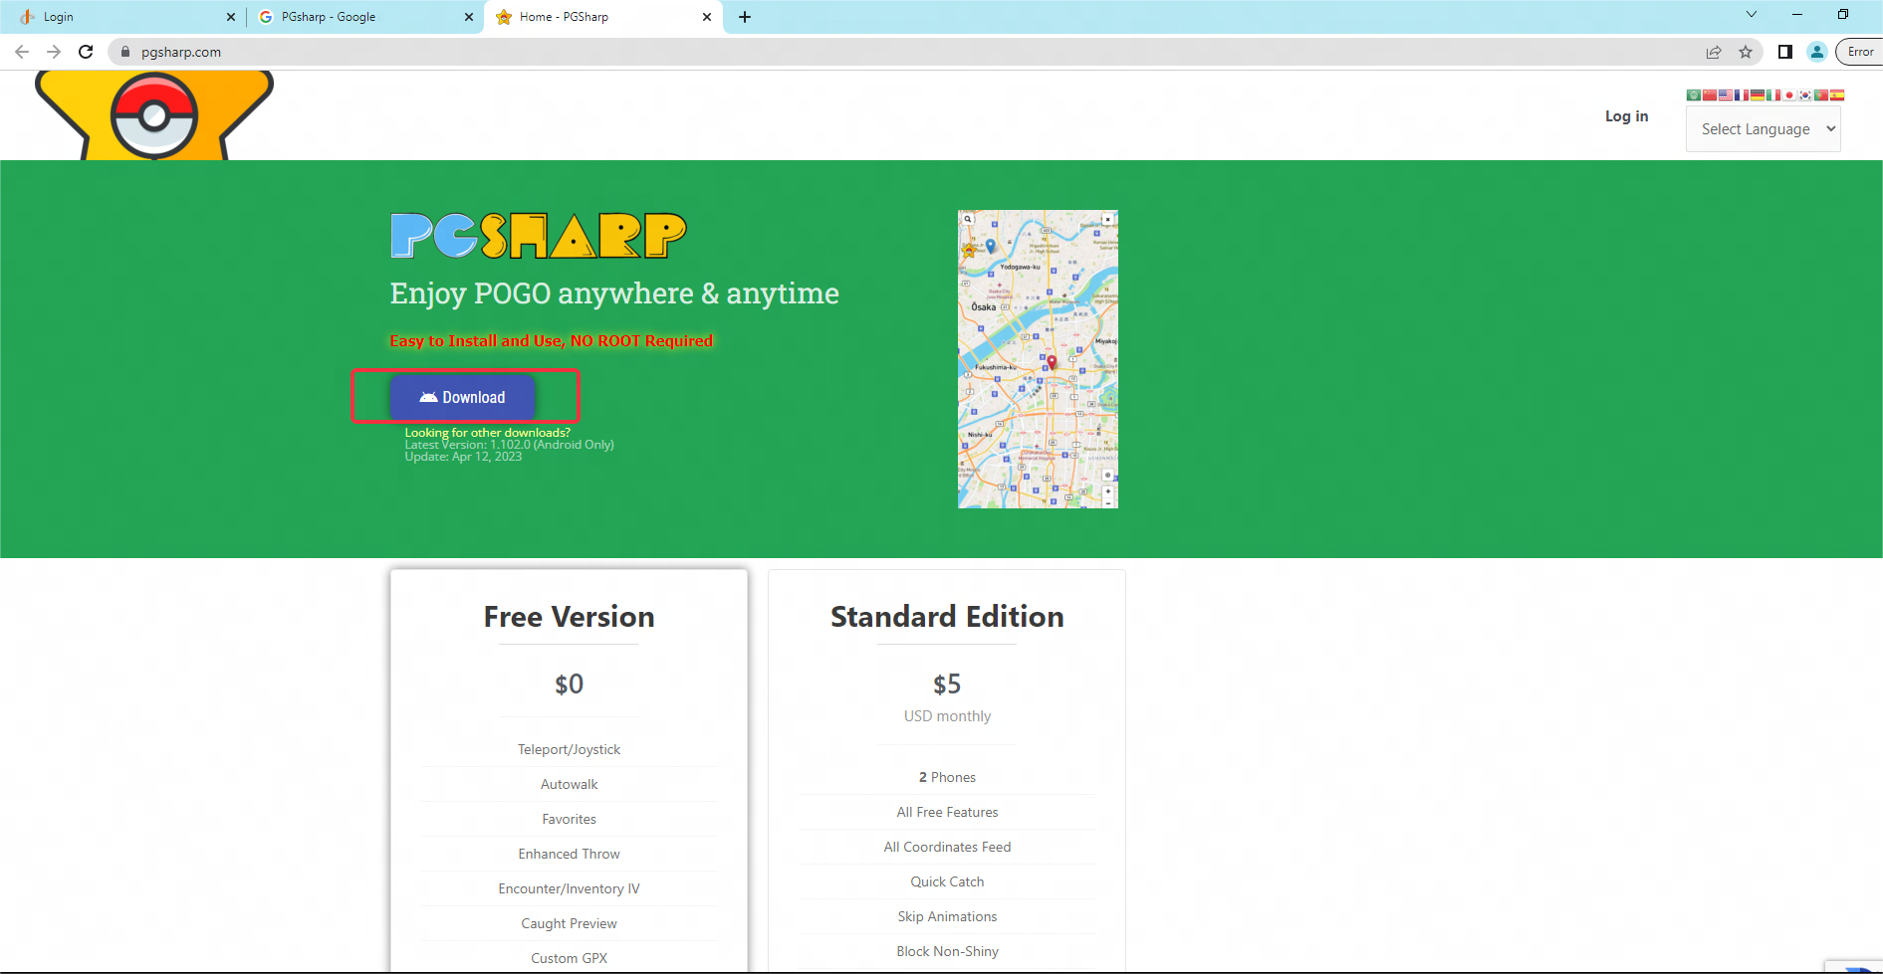Close the PGsharp - Google tab

click(x=469, y=17)
